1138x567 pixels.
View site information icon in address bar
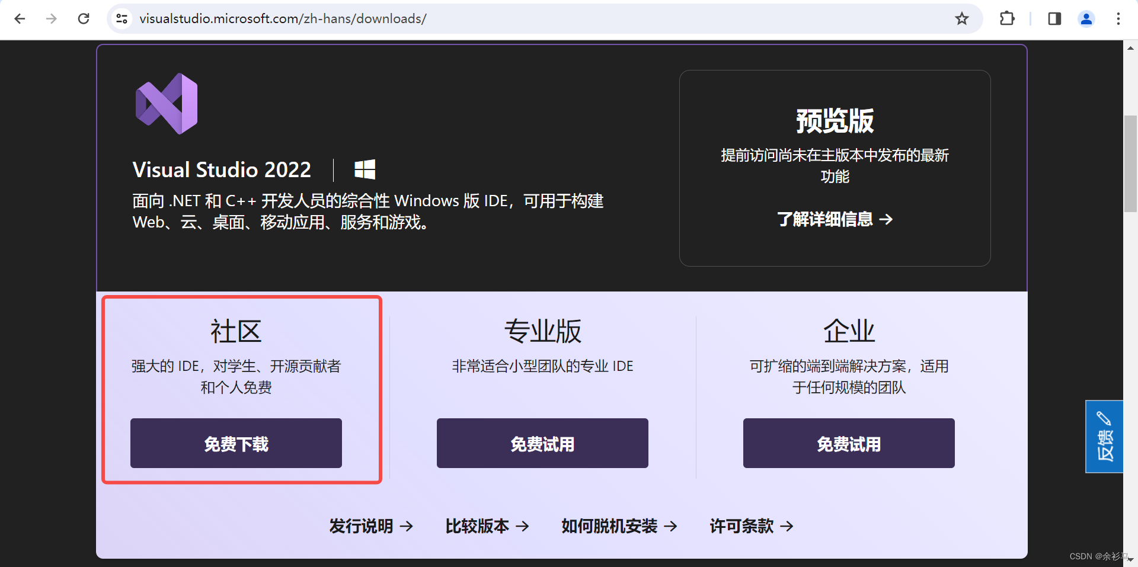122,19
